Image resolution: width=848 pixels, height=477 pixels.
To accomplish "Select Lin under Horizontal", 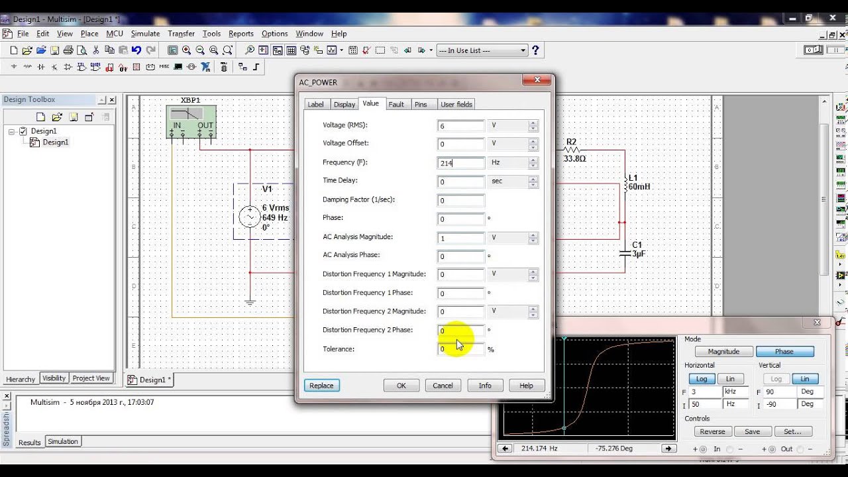I will click(x=730, y=379).
